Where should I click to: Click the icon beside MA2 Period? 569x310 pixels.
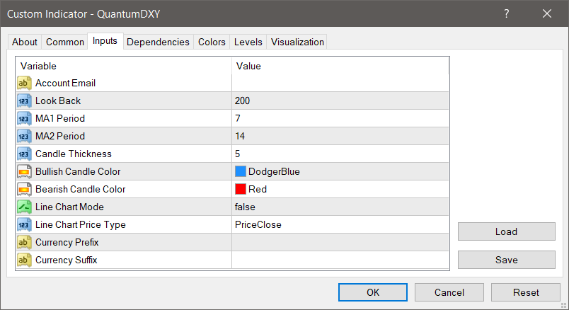click(x=24, y=137)
